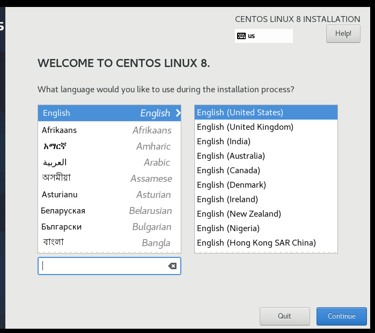Choose English (New Zealand) locale
Screen dimensions: 375x333
point(239,214)
